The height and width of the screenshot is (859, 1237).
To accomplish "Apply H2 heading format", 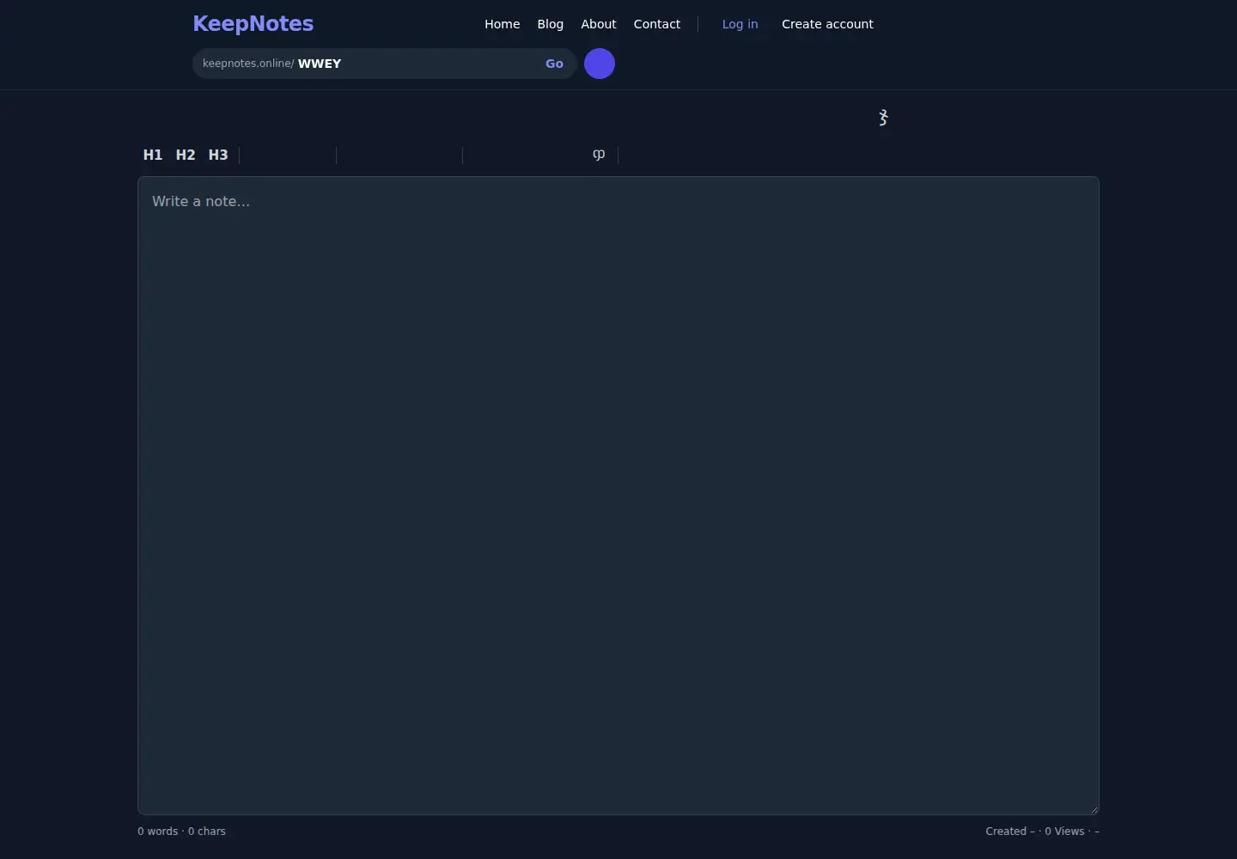I will (x=186, y=155).
